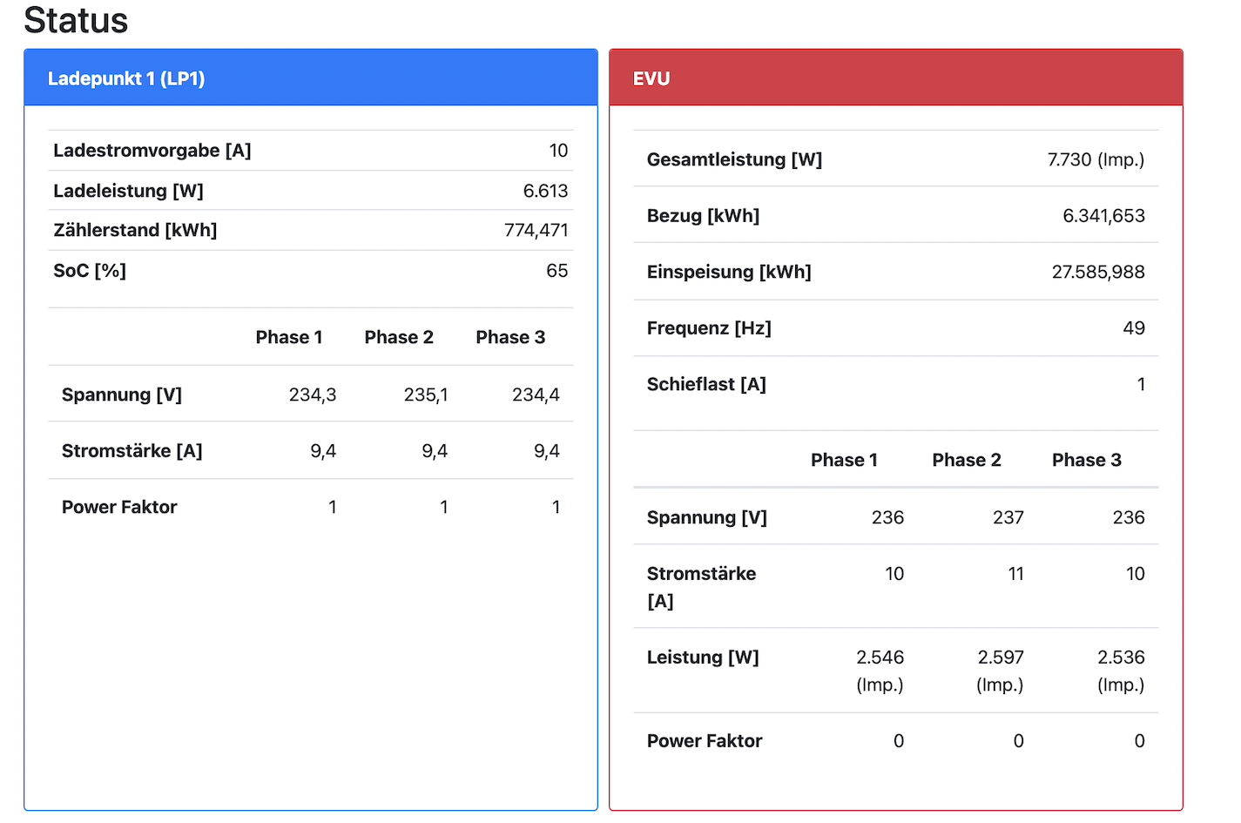The width and height of the screenshot is (1241, 823).
Task: Click Phase 2 column header in LP1 table
Action: pyautogui.click(x=399, y=337)
